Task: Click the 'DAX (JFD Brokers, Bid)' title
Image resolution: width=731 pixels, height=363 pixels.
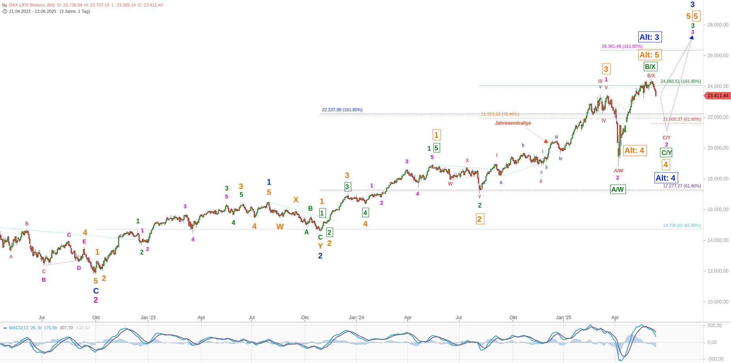Action: [32, 5]
